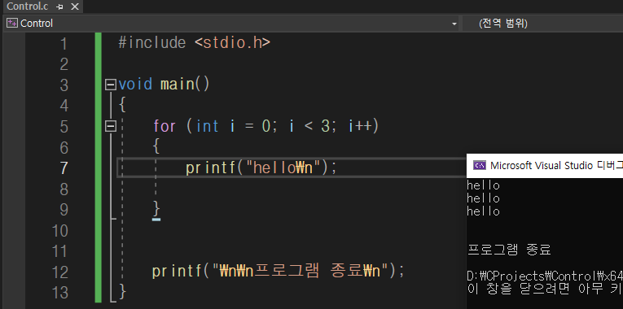Image resolution: width=623 pixels, height=309 pixels.
Task: Click line number 13 in the gutter
Action: 60,293
